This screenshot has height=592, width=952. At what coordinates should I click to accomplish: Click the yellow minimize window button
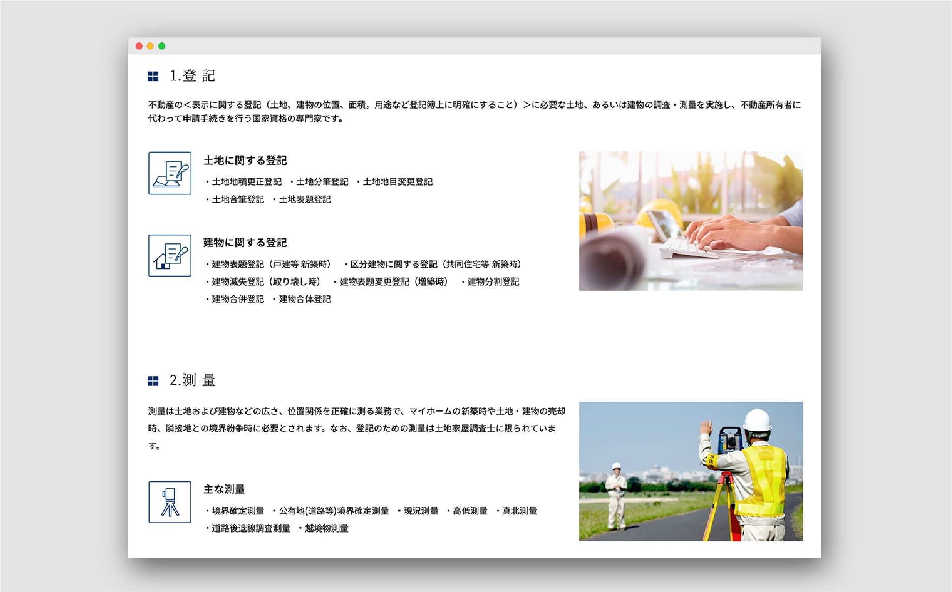150,46
